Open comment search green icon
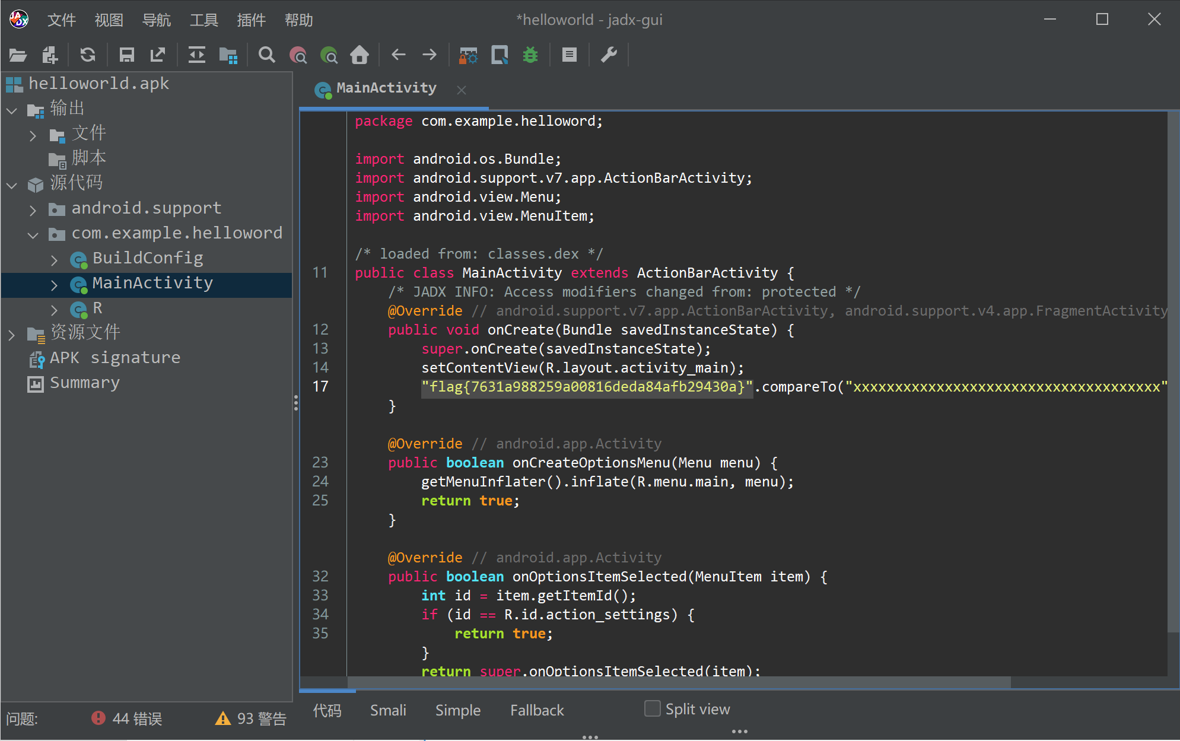 [329, 55]
